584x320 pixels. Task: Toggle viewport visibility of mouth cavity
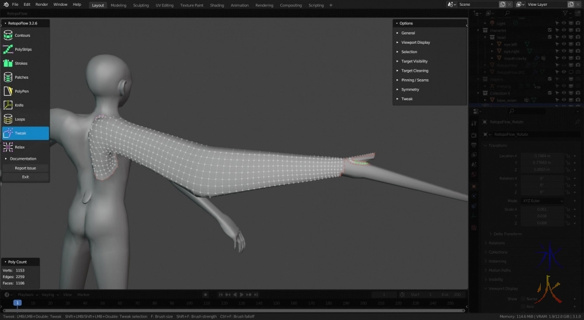tap(564, 58)
